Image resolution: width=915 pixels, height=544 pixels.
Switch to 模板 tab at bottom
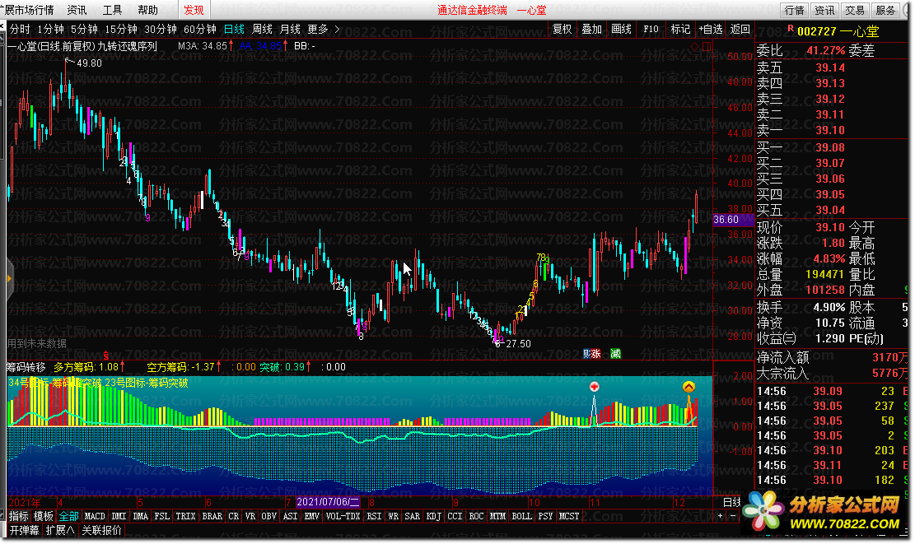[x=43, y=516]
